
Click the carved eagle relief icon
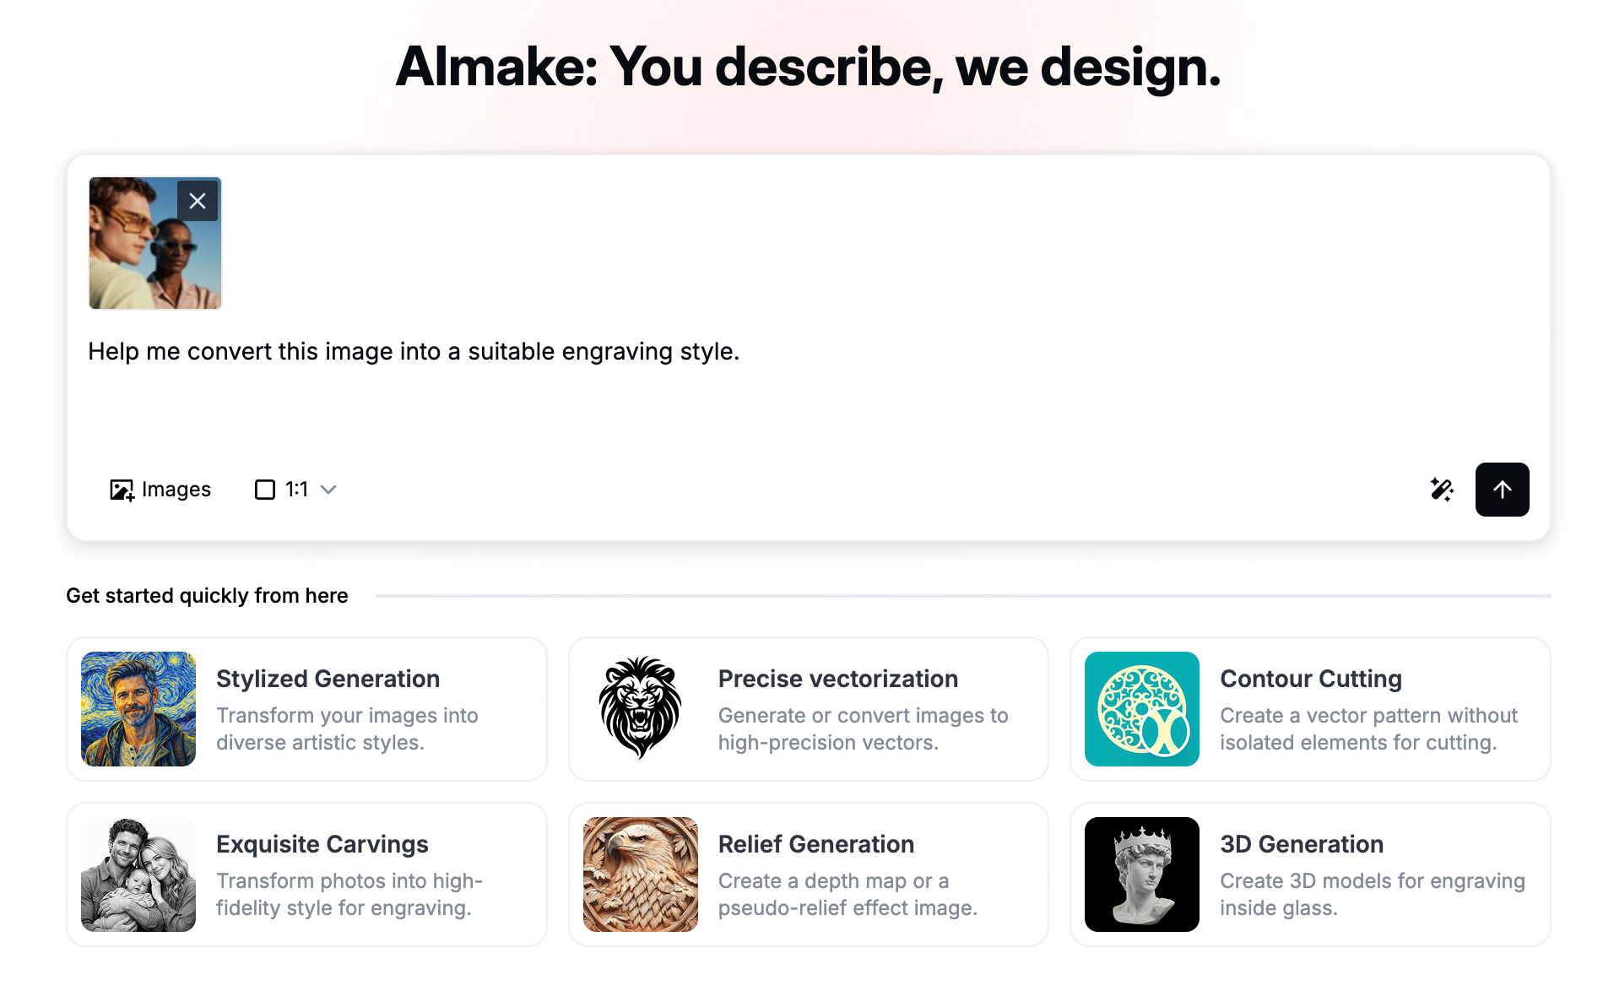pyautogui.click(x=640, y=875)
